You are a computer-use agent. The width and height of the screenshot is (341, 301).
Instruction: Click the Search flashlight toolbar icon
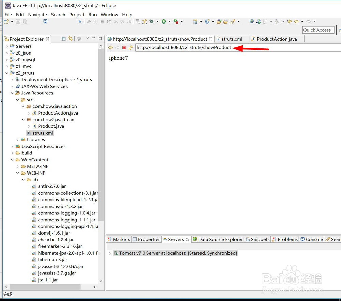pyautogui.click(x=233, y=21)
